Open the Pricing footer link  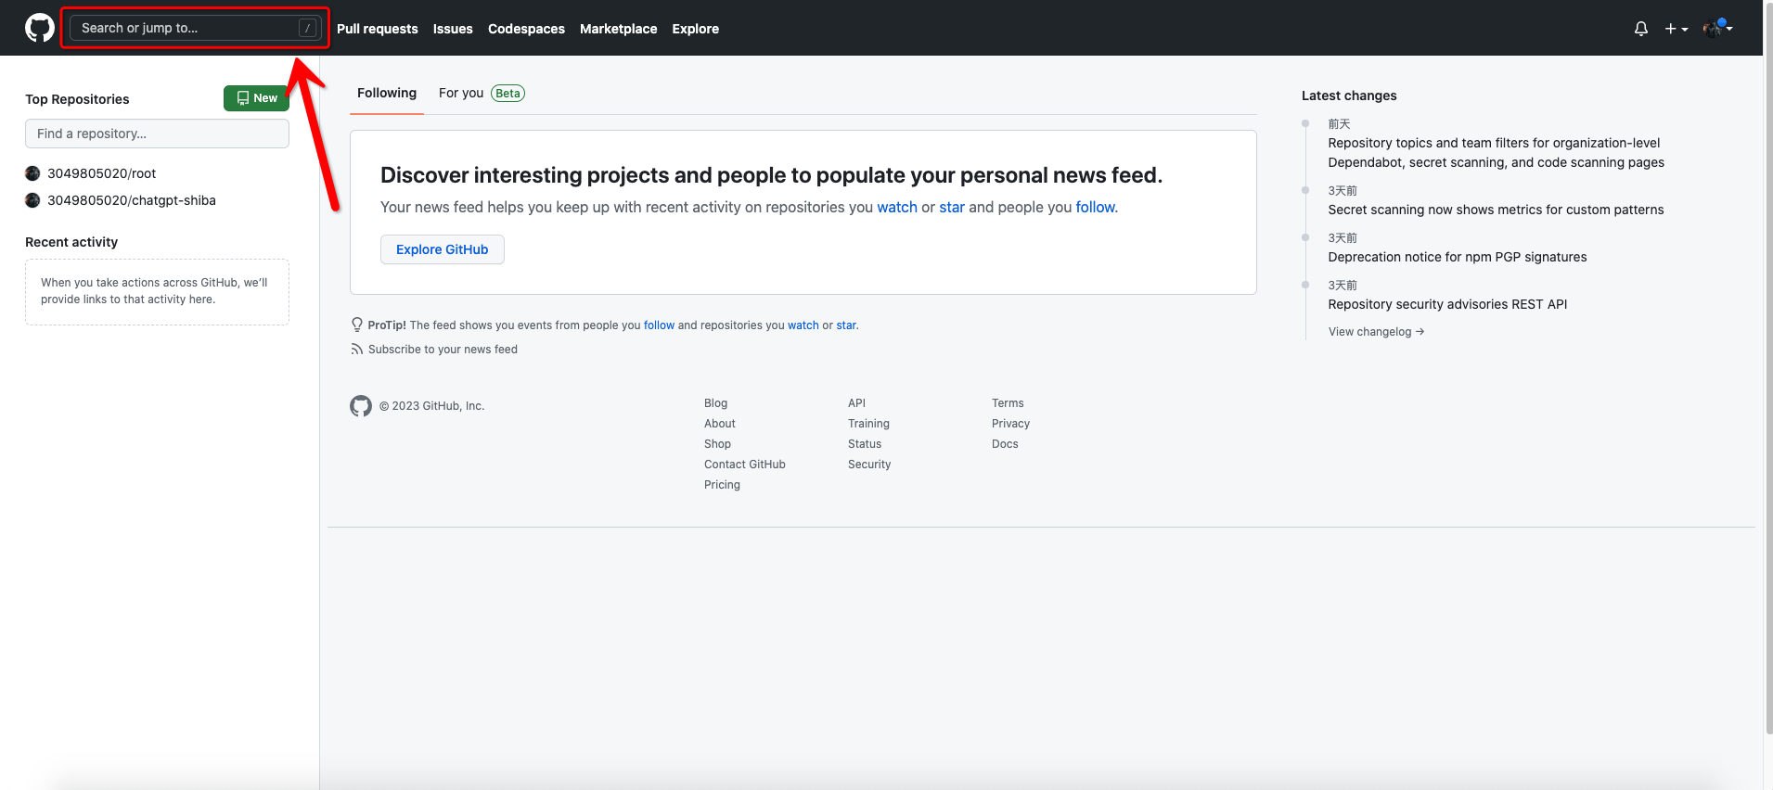tap(722, 485)
